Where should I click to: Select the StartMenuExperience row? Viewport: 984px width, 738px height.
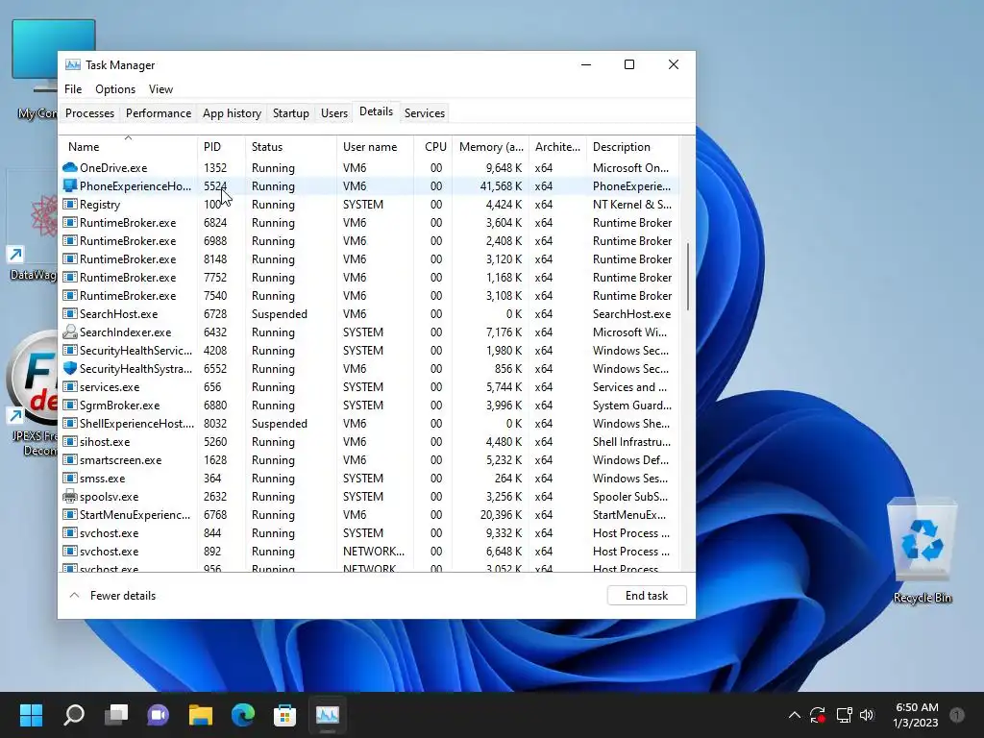pos(369,515)
